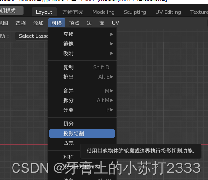Open the 面 menu
This screenshot has width=208, height=180.
pyautogui.click(x=102, y=23)
